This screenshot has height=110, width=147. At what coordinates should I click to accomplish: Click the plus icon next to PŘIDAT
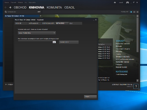(6, 84)
